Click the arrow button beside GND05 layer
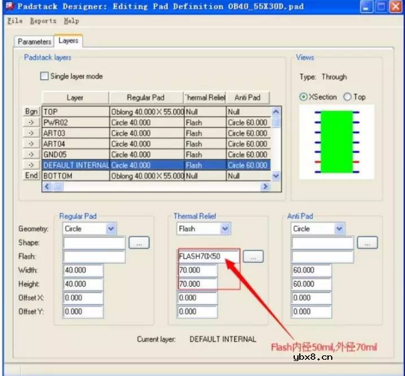The height and width of the screenshot is (376, 405). click(x=31, y=155)
